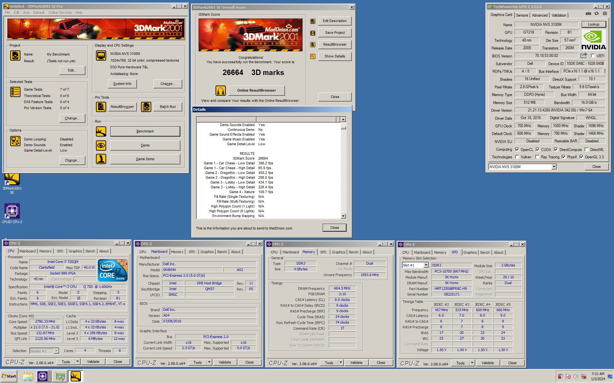Click the CPU-Z taskbar icon

click(x=42, y=376)
